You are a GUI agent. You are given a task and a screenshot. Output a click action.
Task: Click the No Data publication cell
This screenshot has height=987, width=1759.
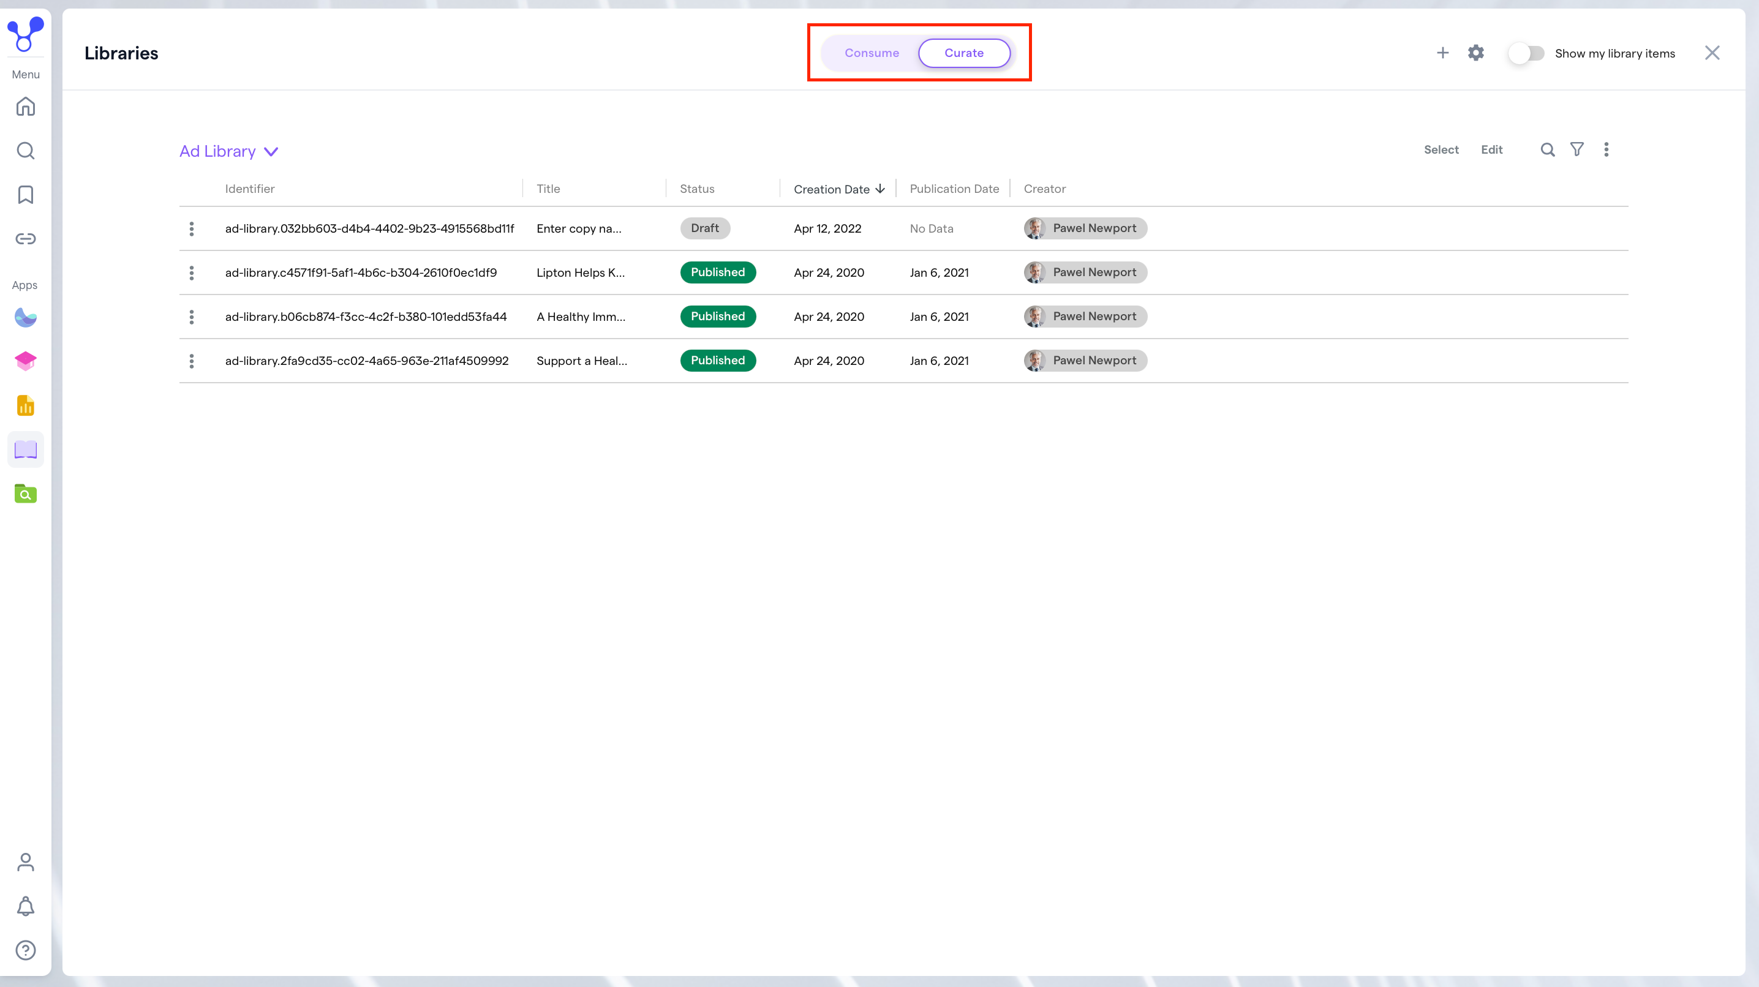pyautogui.click(x=932, y=228)
